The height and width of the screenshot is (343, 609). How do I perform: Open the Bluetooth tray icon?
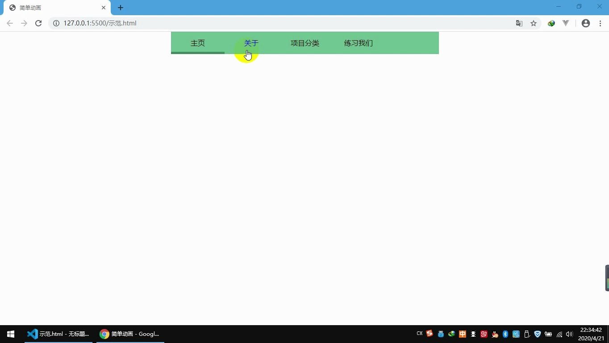click(505, 334)
